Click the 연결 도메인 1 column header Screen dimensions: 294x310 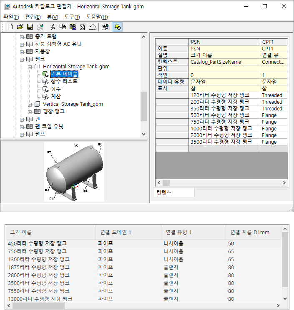[x=128, y=232]
